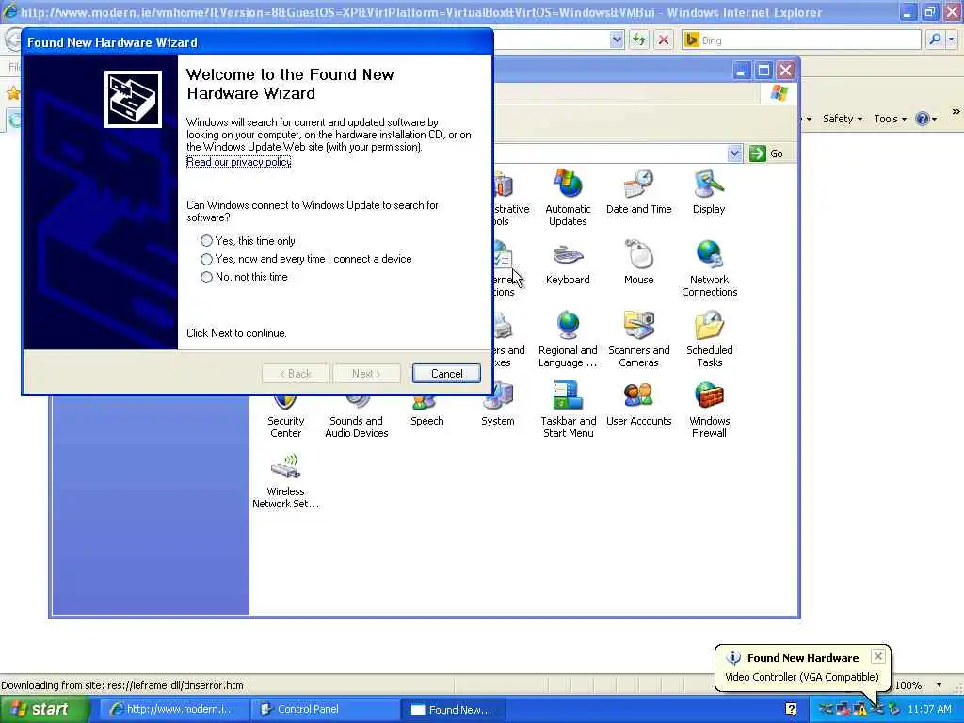
Task: Open the Mouse settings icon
Action: pos(639,263)
